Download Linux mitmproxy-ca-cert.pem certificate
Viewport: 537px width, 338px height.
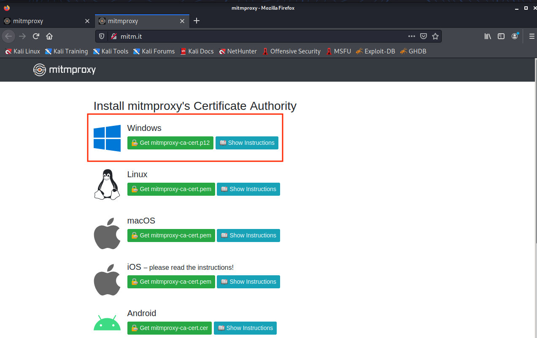171,189
